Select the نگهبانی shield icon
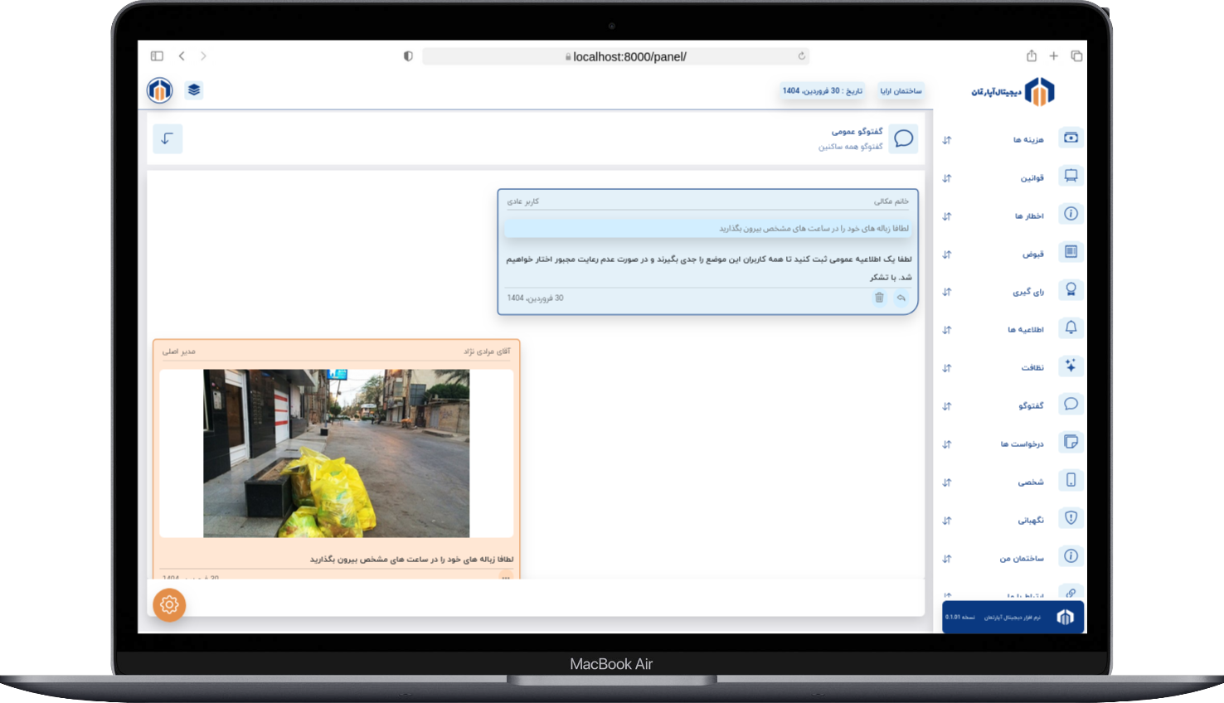This screenshot has width=1224, height=703. [1071, 519]
